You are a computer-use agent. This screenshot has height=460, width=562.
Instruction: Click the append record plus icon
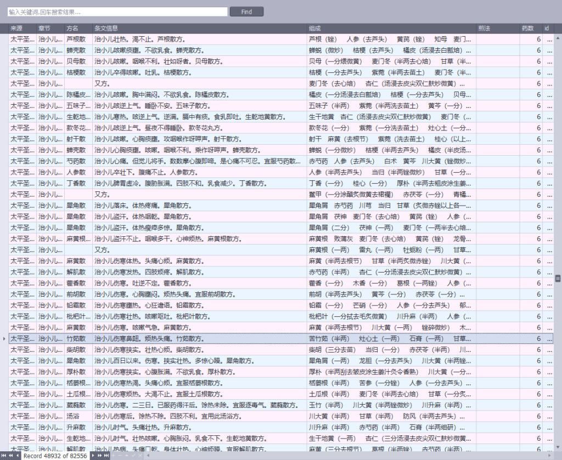pos(114,456)
